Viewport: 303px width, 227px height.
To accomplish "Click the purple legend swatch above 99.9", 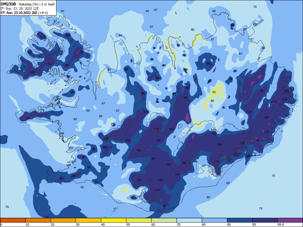I will pyautogui.click(x=290, y=220).
